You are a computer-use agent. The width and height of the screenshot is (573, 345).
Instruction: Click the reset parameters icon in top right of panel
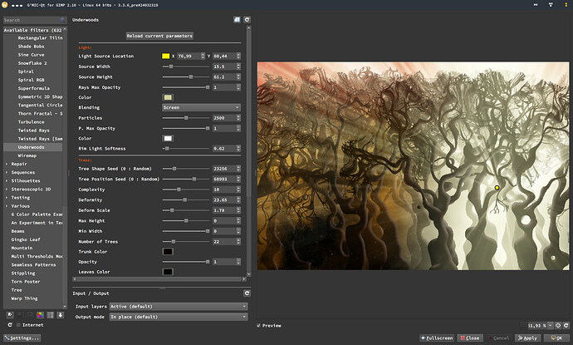point(247,18)
